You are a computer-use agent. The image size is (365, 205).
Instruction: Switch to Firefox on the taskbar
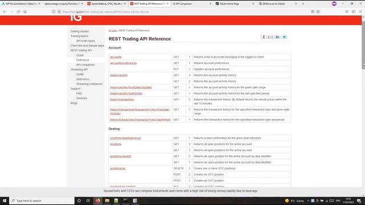(x=98, y=200)
